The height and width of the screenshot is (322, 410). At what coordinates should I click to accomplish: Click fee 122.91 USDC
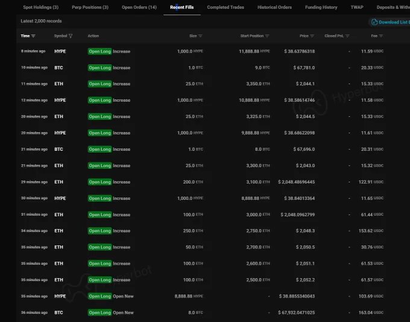(371, 182)
